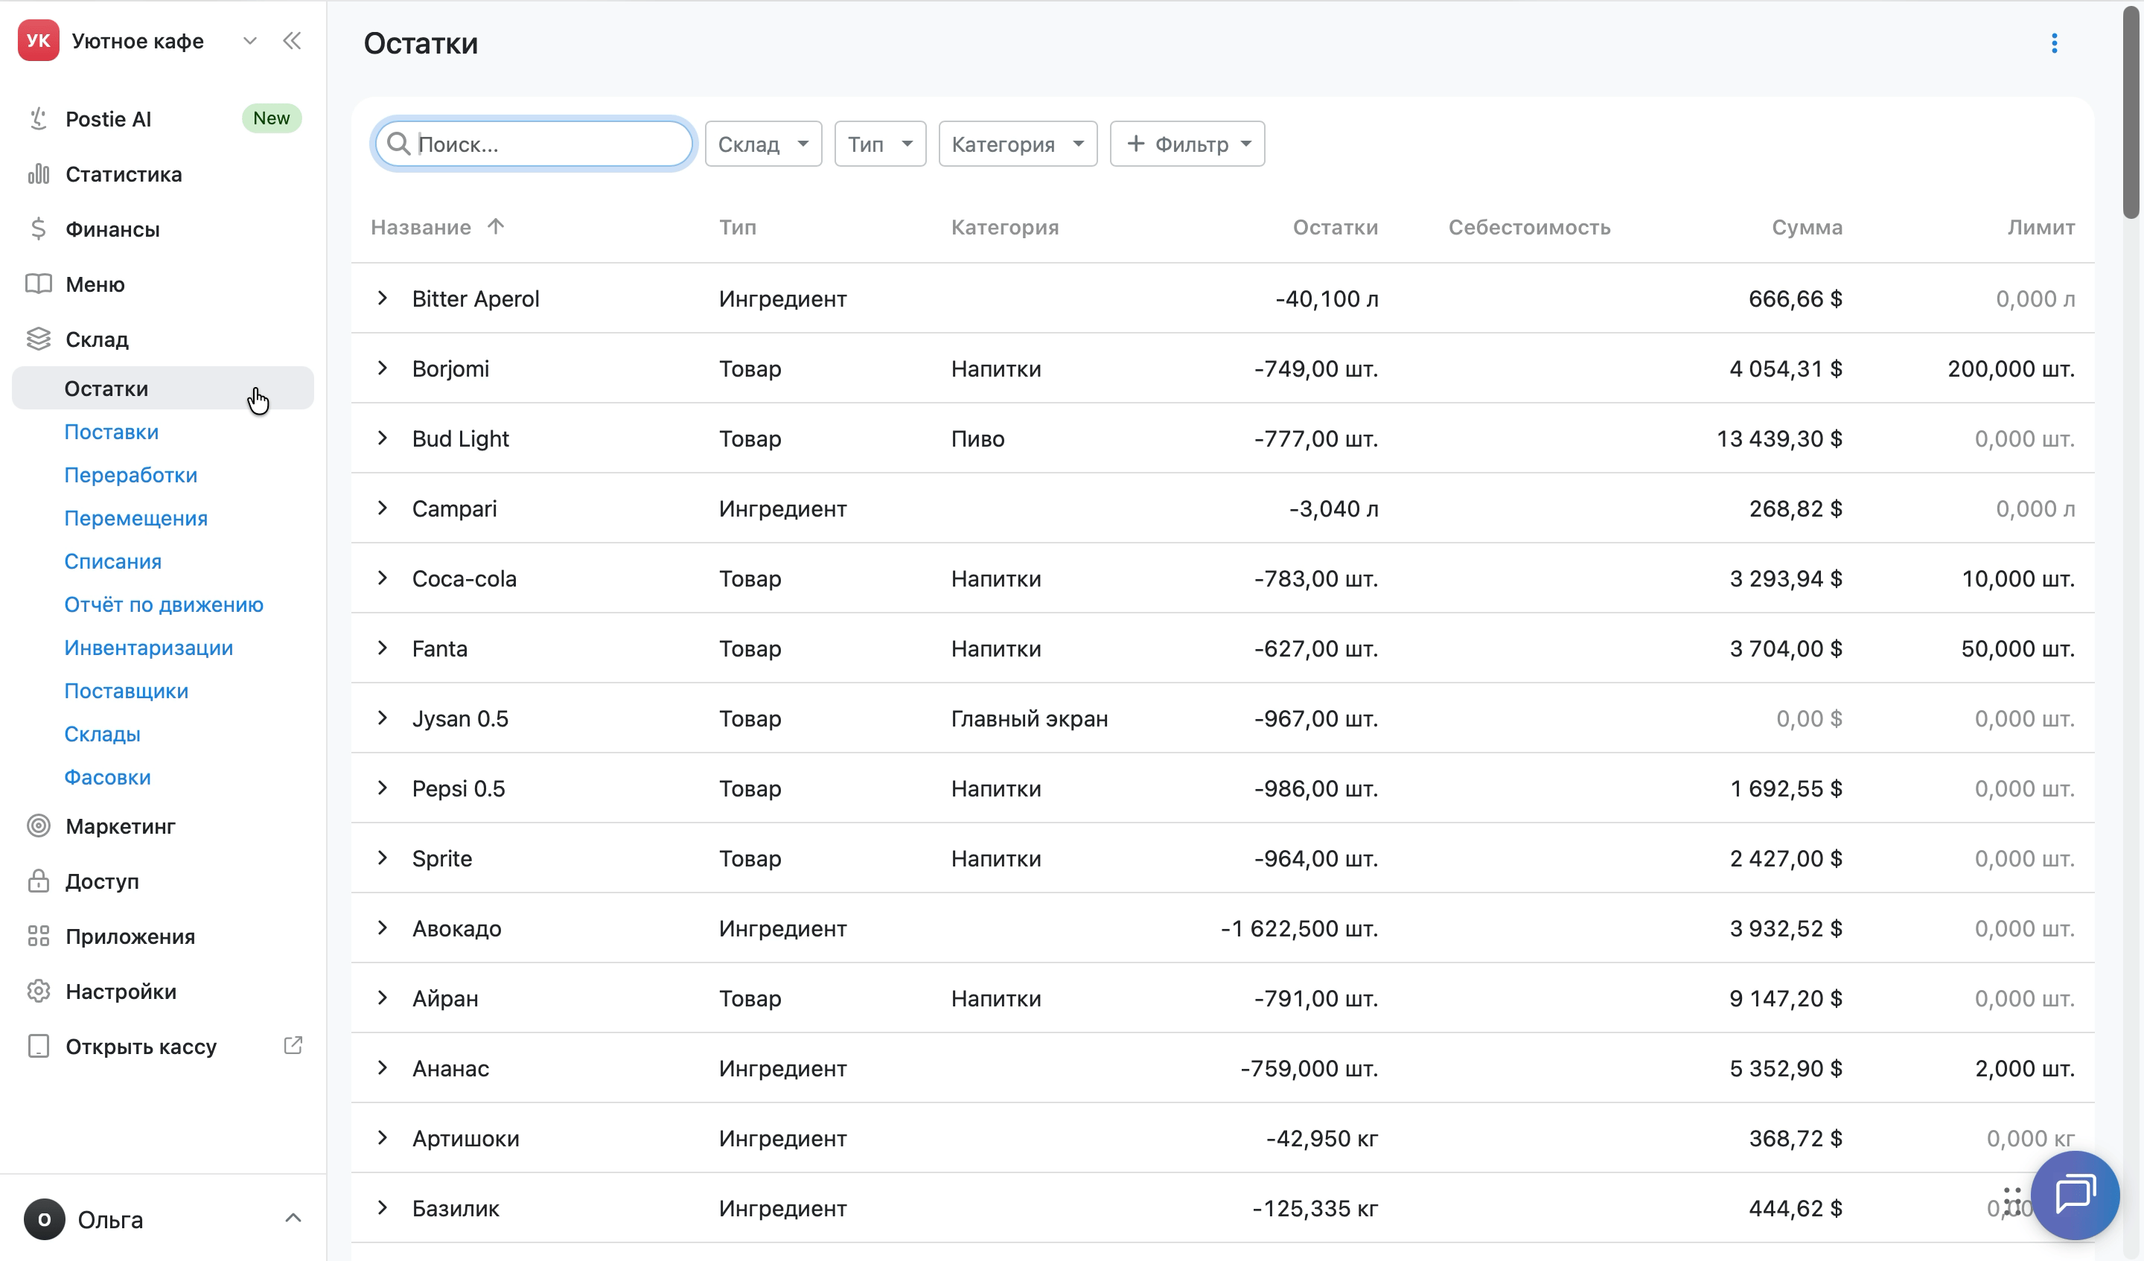Image resolution: width=2144 pixels, height=1261 pixels.
Task: Expand the Coca-cola row
Action: click(x=383, y=578)
